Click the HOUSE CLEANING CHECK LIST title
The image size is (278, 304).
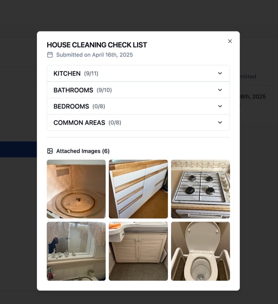pyautogui.click(x=97, y=45)
